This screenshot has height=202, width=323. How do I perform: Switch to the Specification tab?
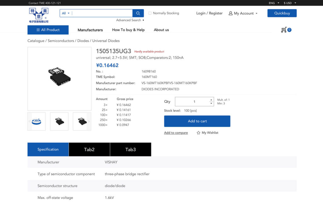coord(48,149)
